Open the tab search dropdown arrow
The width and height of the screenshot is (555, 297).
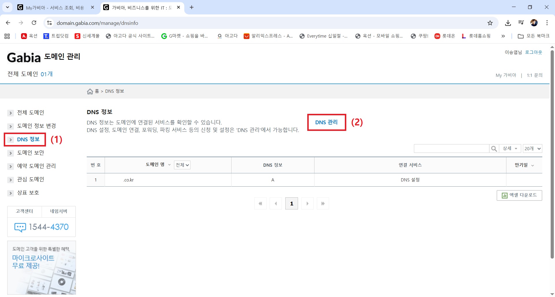pyautogui.click(x=7, y=7)
